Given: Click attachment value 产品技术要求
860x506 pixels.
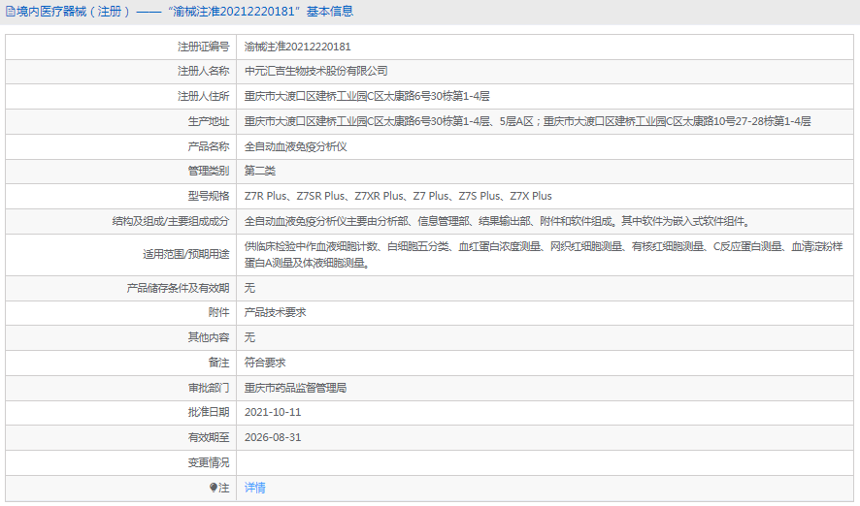Looking at the screenshot, I should [x=276, y=312].
